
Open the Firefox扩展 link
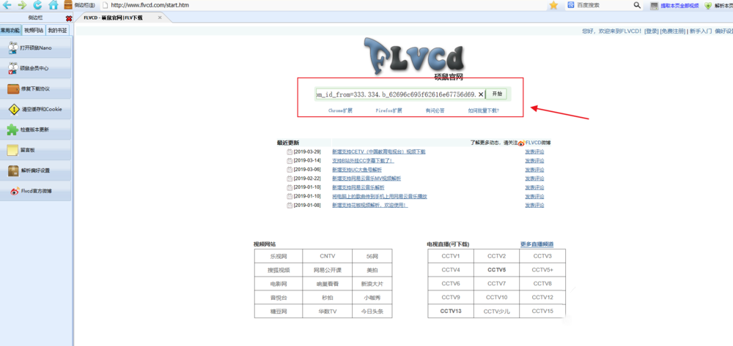click(389, 111)
